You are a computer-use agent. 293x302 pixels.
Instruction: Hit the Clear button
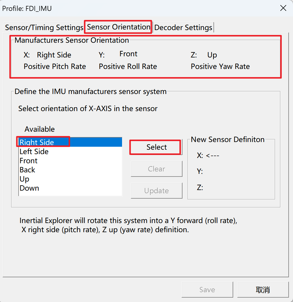(x=157, y=169)
